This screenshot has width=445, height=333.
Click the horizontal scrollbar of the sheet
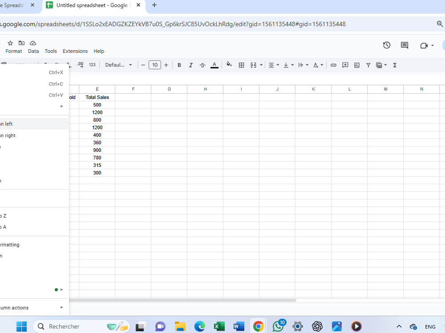pyautogui.click(x=182, y=300)
